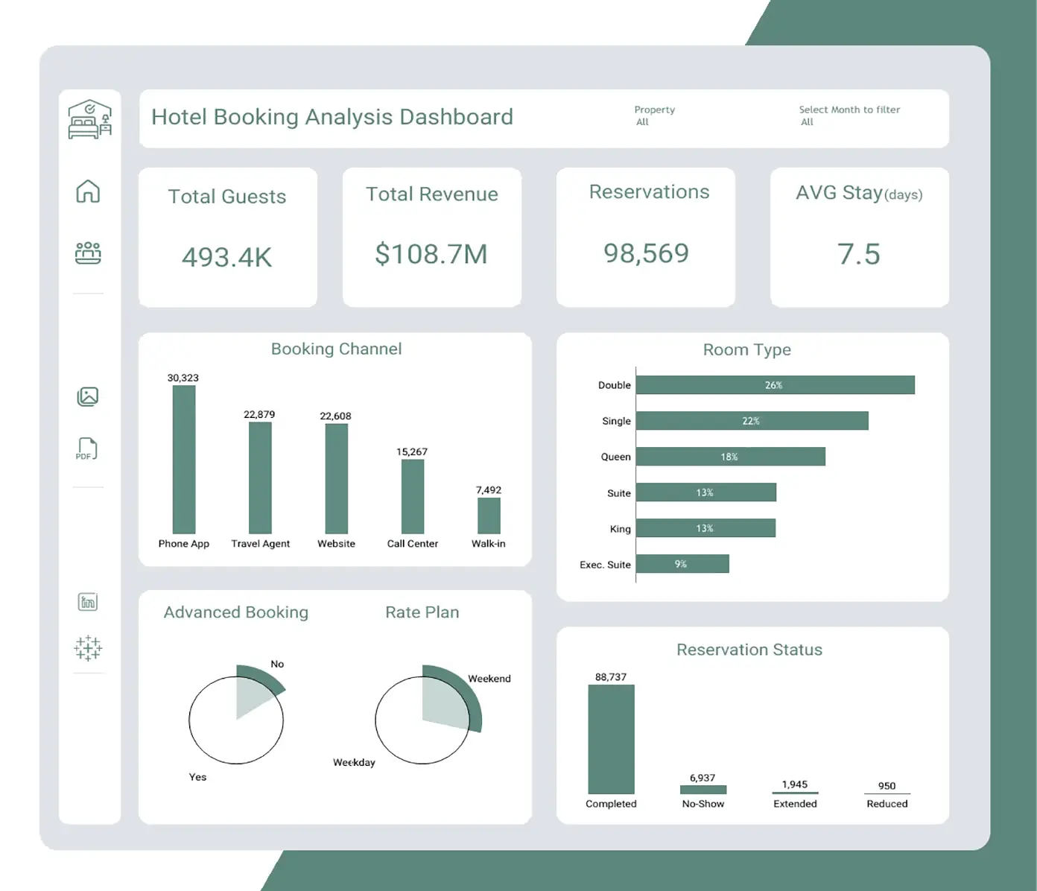Screen dimensions: 1037x891
Task: Click the No-Show reservation status bar
Action: point(703,790)
